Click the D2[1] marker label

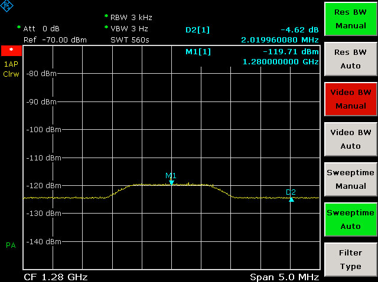point(198,30)
